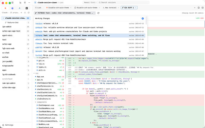The image size is (205, 128).
Task: Collapse the commit selector dropdown 7679b9d
Action: [x=65, y=13]
